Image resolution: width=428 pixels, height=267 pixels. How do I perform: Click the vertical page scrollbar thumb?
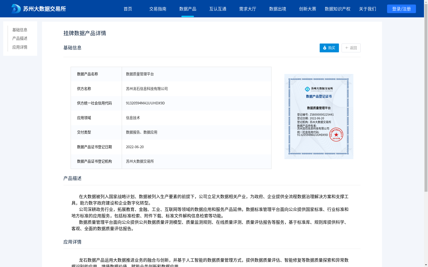[426, 98]
